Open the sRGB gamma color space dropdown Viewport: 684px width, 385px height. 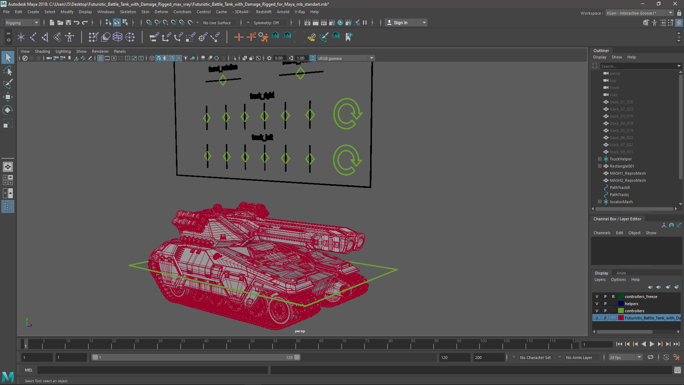pos(346,58)
